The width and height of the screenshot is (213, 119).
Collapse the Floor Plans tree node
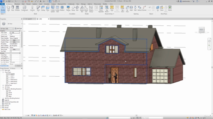pyautogui.click(x=3, y=72)
